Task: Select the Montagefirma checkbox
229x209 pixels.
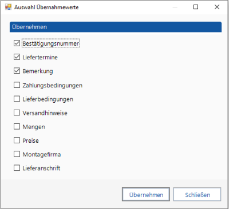Action: [17, 154]
